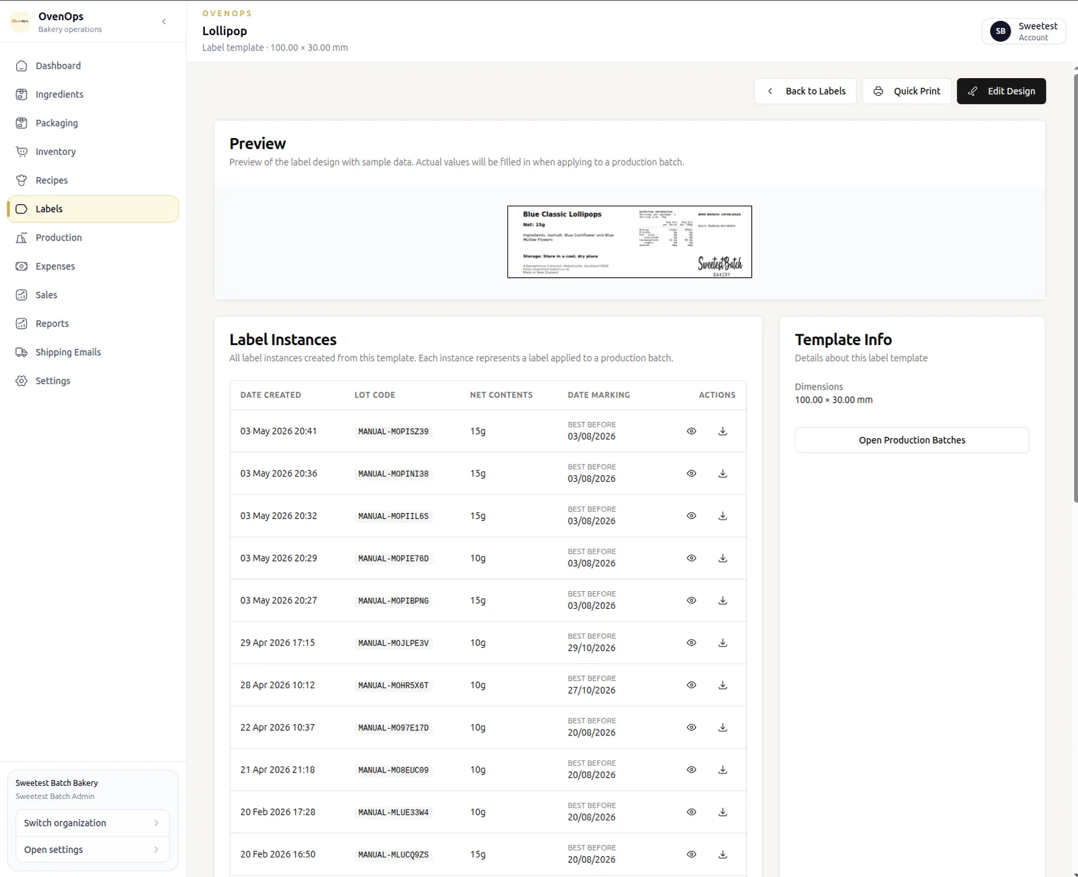This screenshot has width=1078, height=877.
Task: Open the Edit Design editor
Action: click(1001, 91)
